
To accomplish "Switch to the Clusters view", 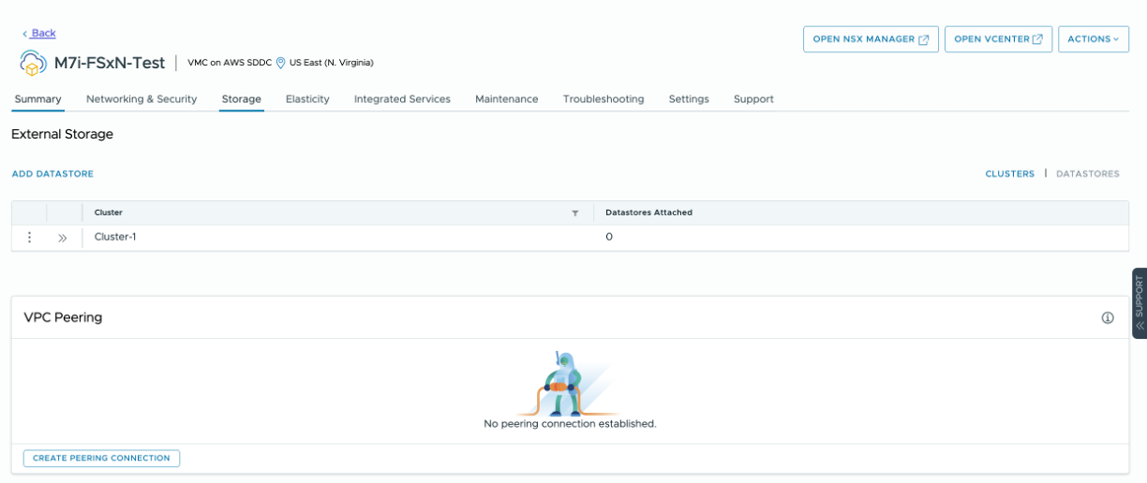I will (1009, 174).
